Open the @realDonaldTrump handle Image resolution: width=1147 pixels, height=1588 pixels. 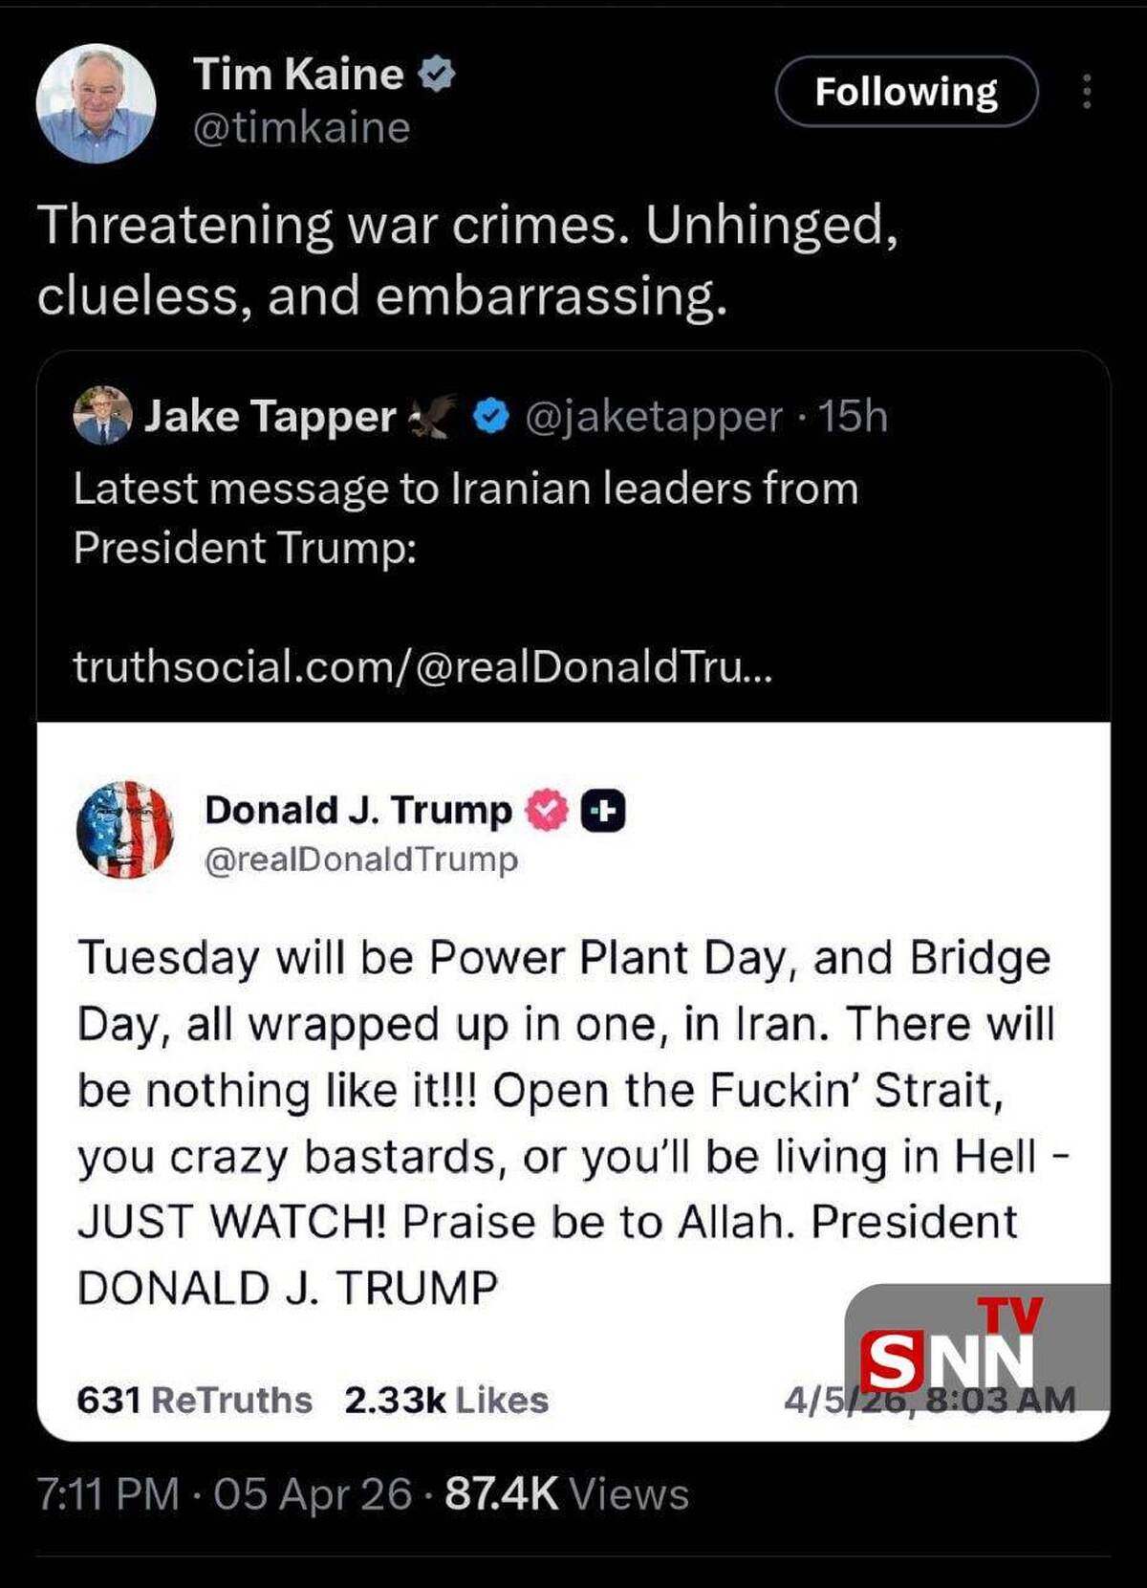[361, 859]
